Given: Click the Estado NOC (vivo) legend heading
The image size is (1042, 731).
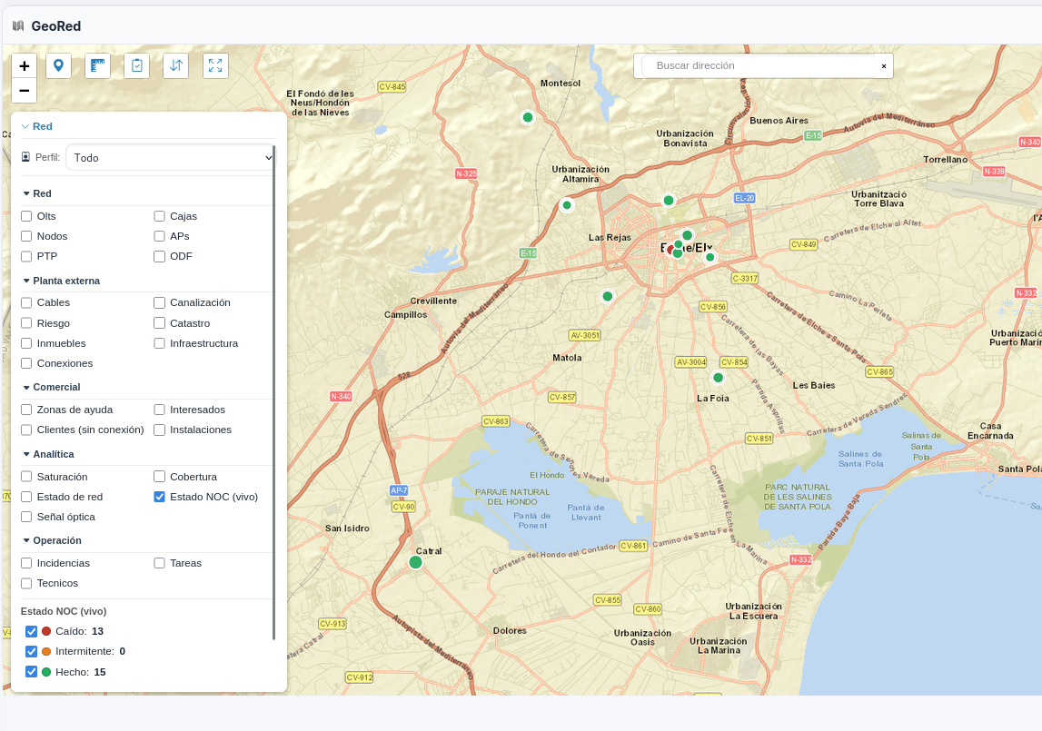Looking at the screenshot, I should (64, 611).
